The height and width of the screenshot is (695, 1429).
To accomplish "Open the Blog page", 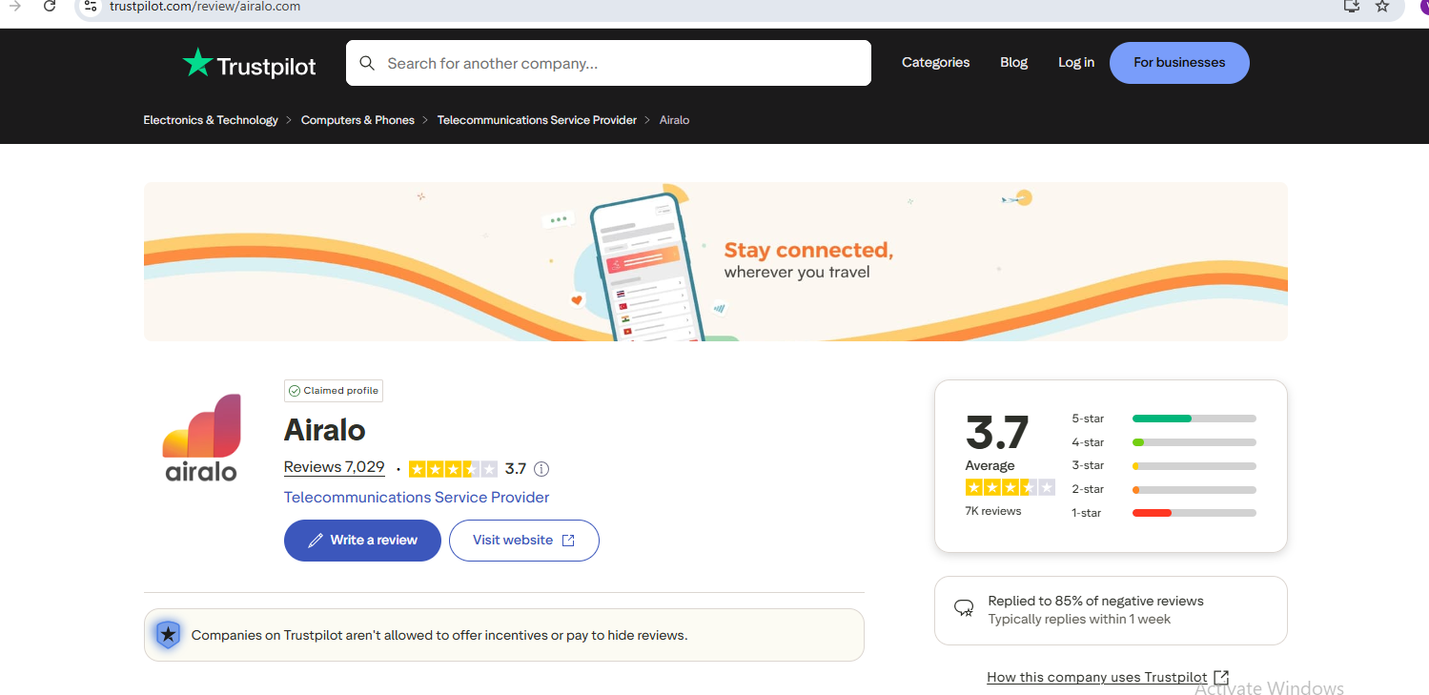I will pyautogui.click(x=1013, y=63).
